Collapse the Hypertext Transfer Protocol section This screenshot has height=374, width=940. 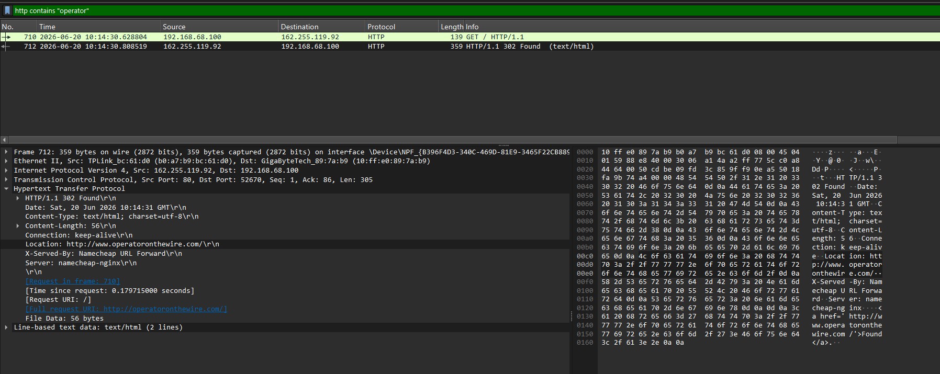pyautogui.click(x=6, y=189)
